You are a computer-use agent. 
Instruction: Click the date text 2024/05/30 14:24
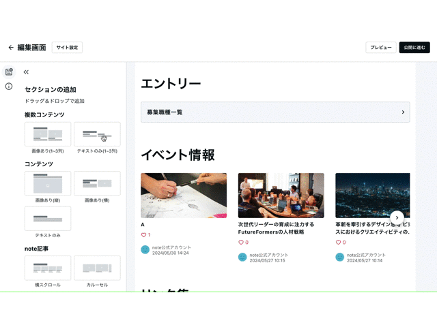tap(171, 253)
